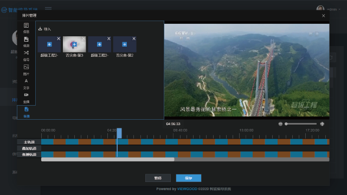Click the 导入 import icon
This screenshot has width=347, height=195.
coord(40,29)
